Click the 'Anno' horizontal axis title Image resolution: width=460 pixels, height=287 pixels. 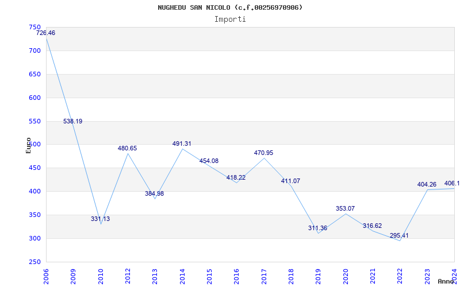pyautogui.click(x=445, y=281)
